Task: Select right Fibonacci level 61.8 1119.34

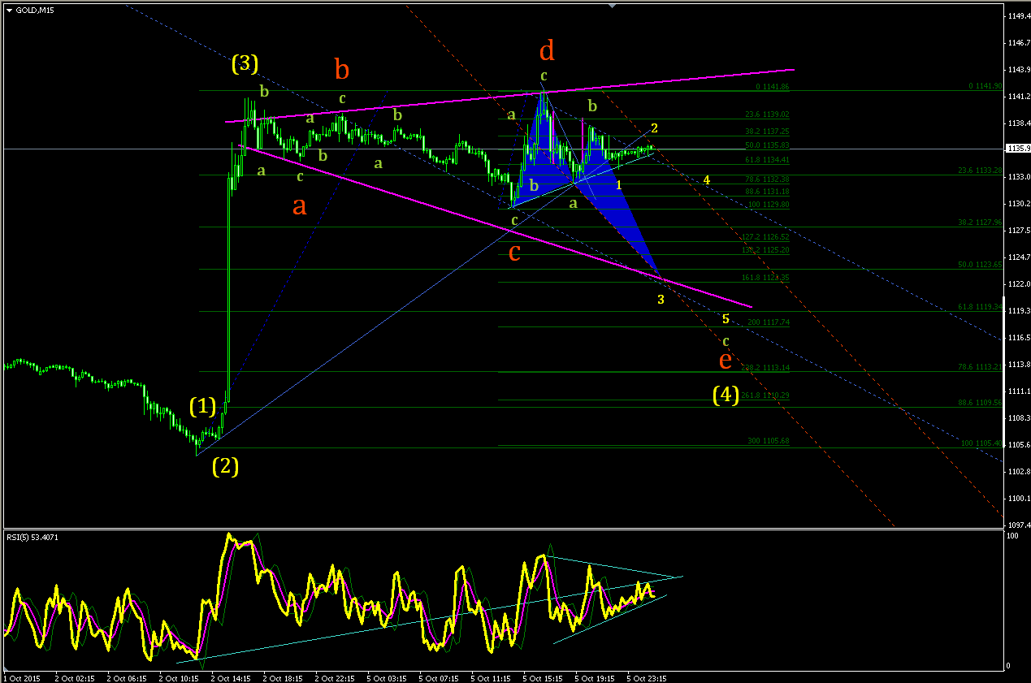Action: click(980, 307)
